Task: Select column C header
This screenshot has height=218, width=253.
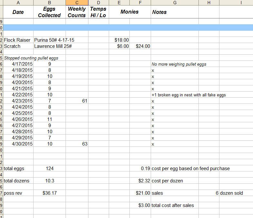Action: pos(77,3)
